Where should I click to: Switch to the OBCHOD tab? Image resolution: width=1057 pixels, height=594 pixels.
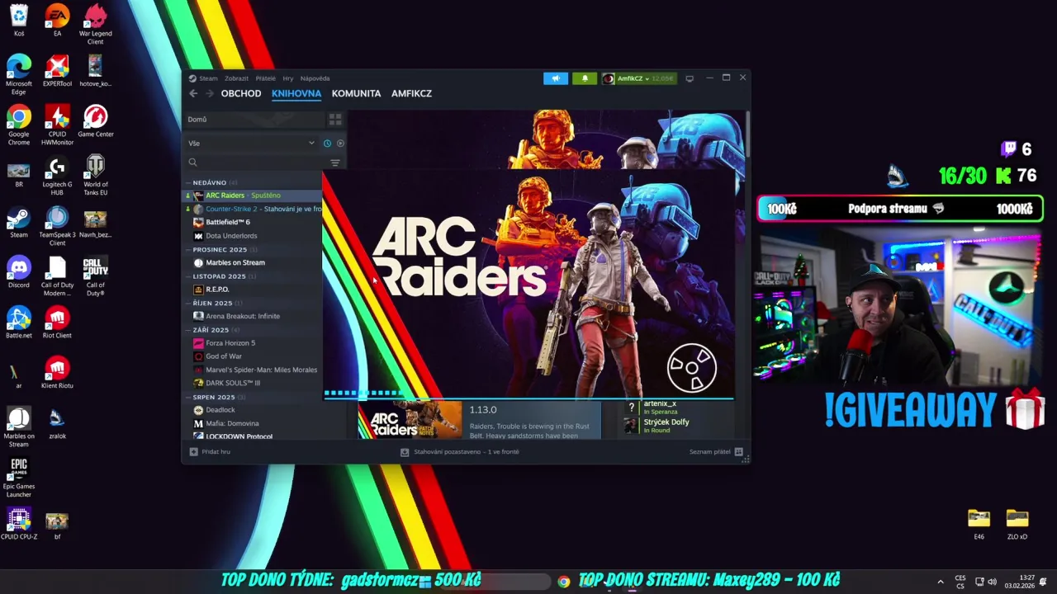(241, 94)
